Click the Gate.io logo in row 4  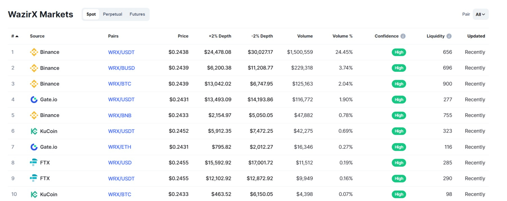click(x=34, y=100)
